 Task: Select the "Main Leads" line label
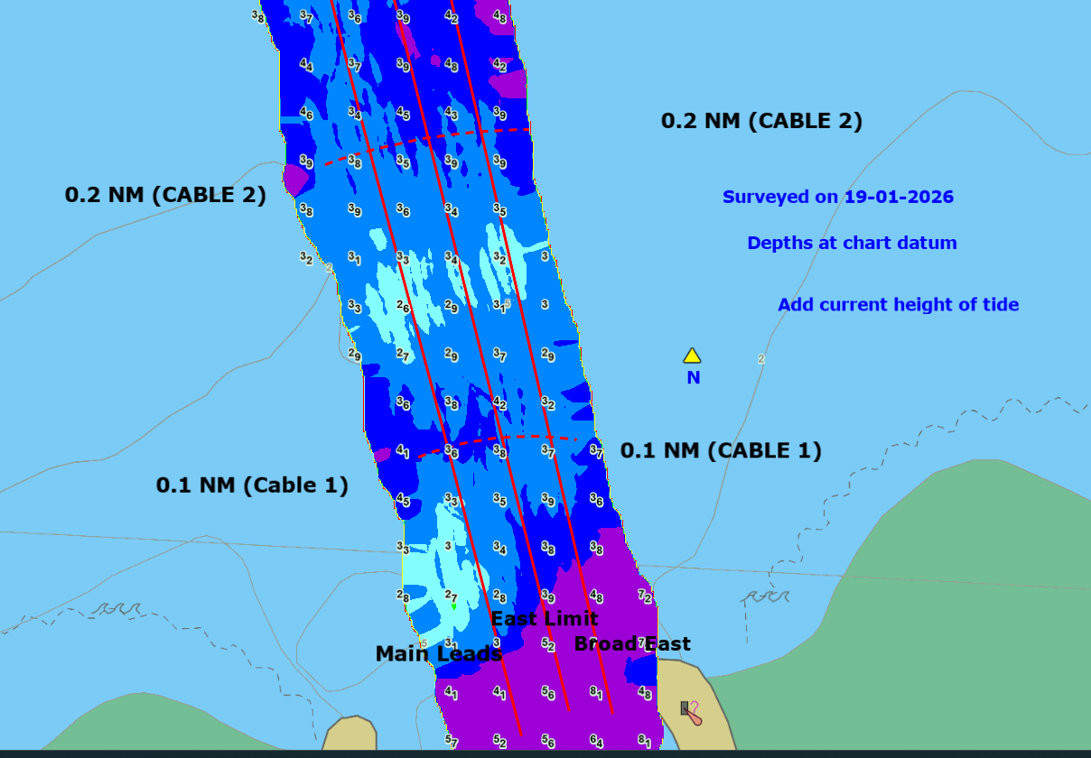(x=438, y=653)
